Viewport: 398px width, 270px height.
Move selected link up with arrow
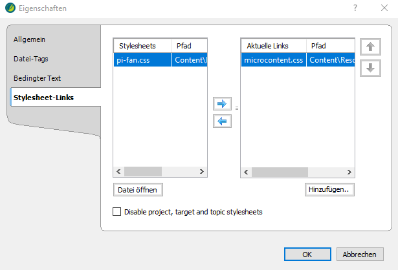(x=370, y=47)
